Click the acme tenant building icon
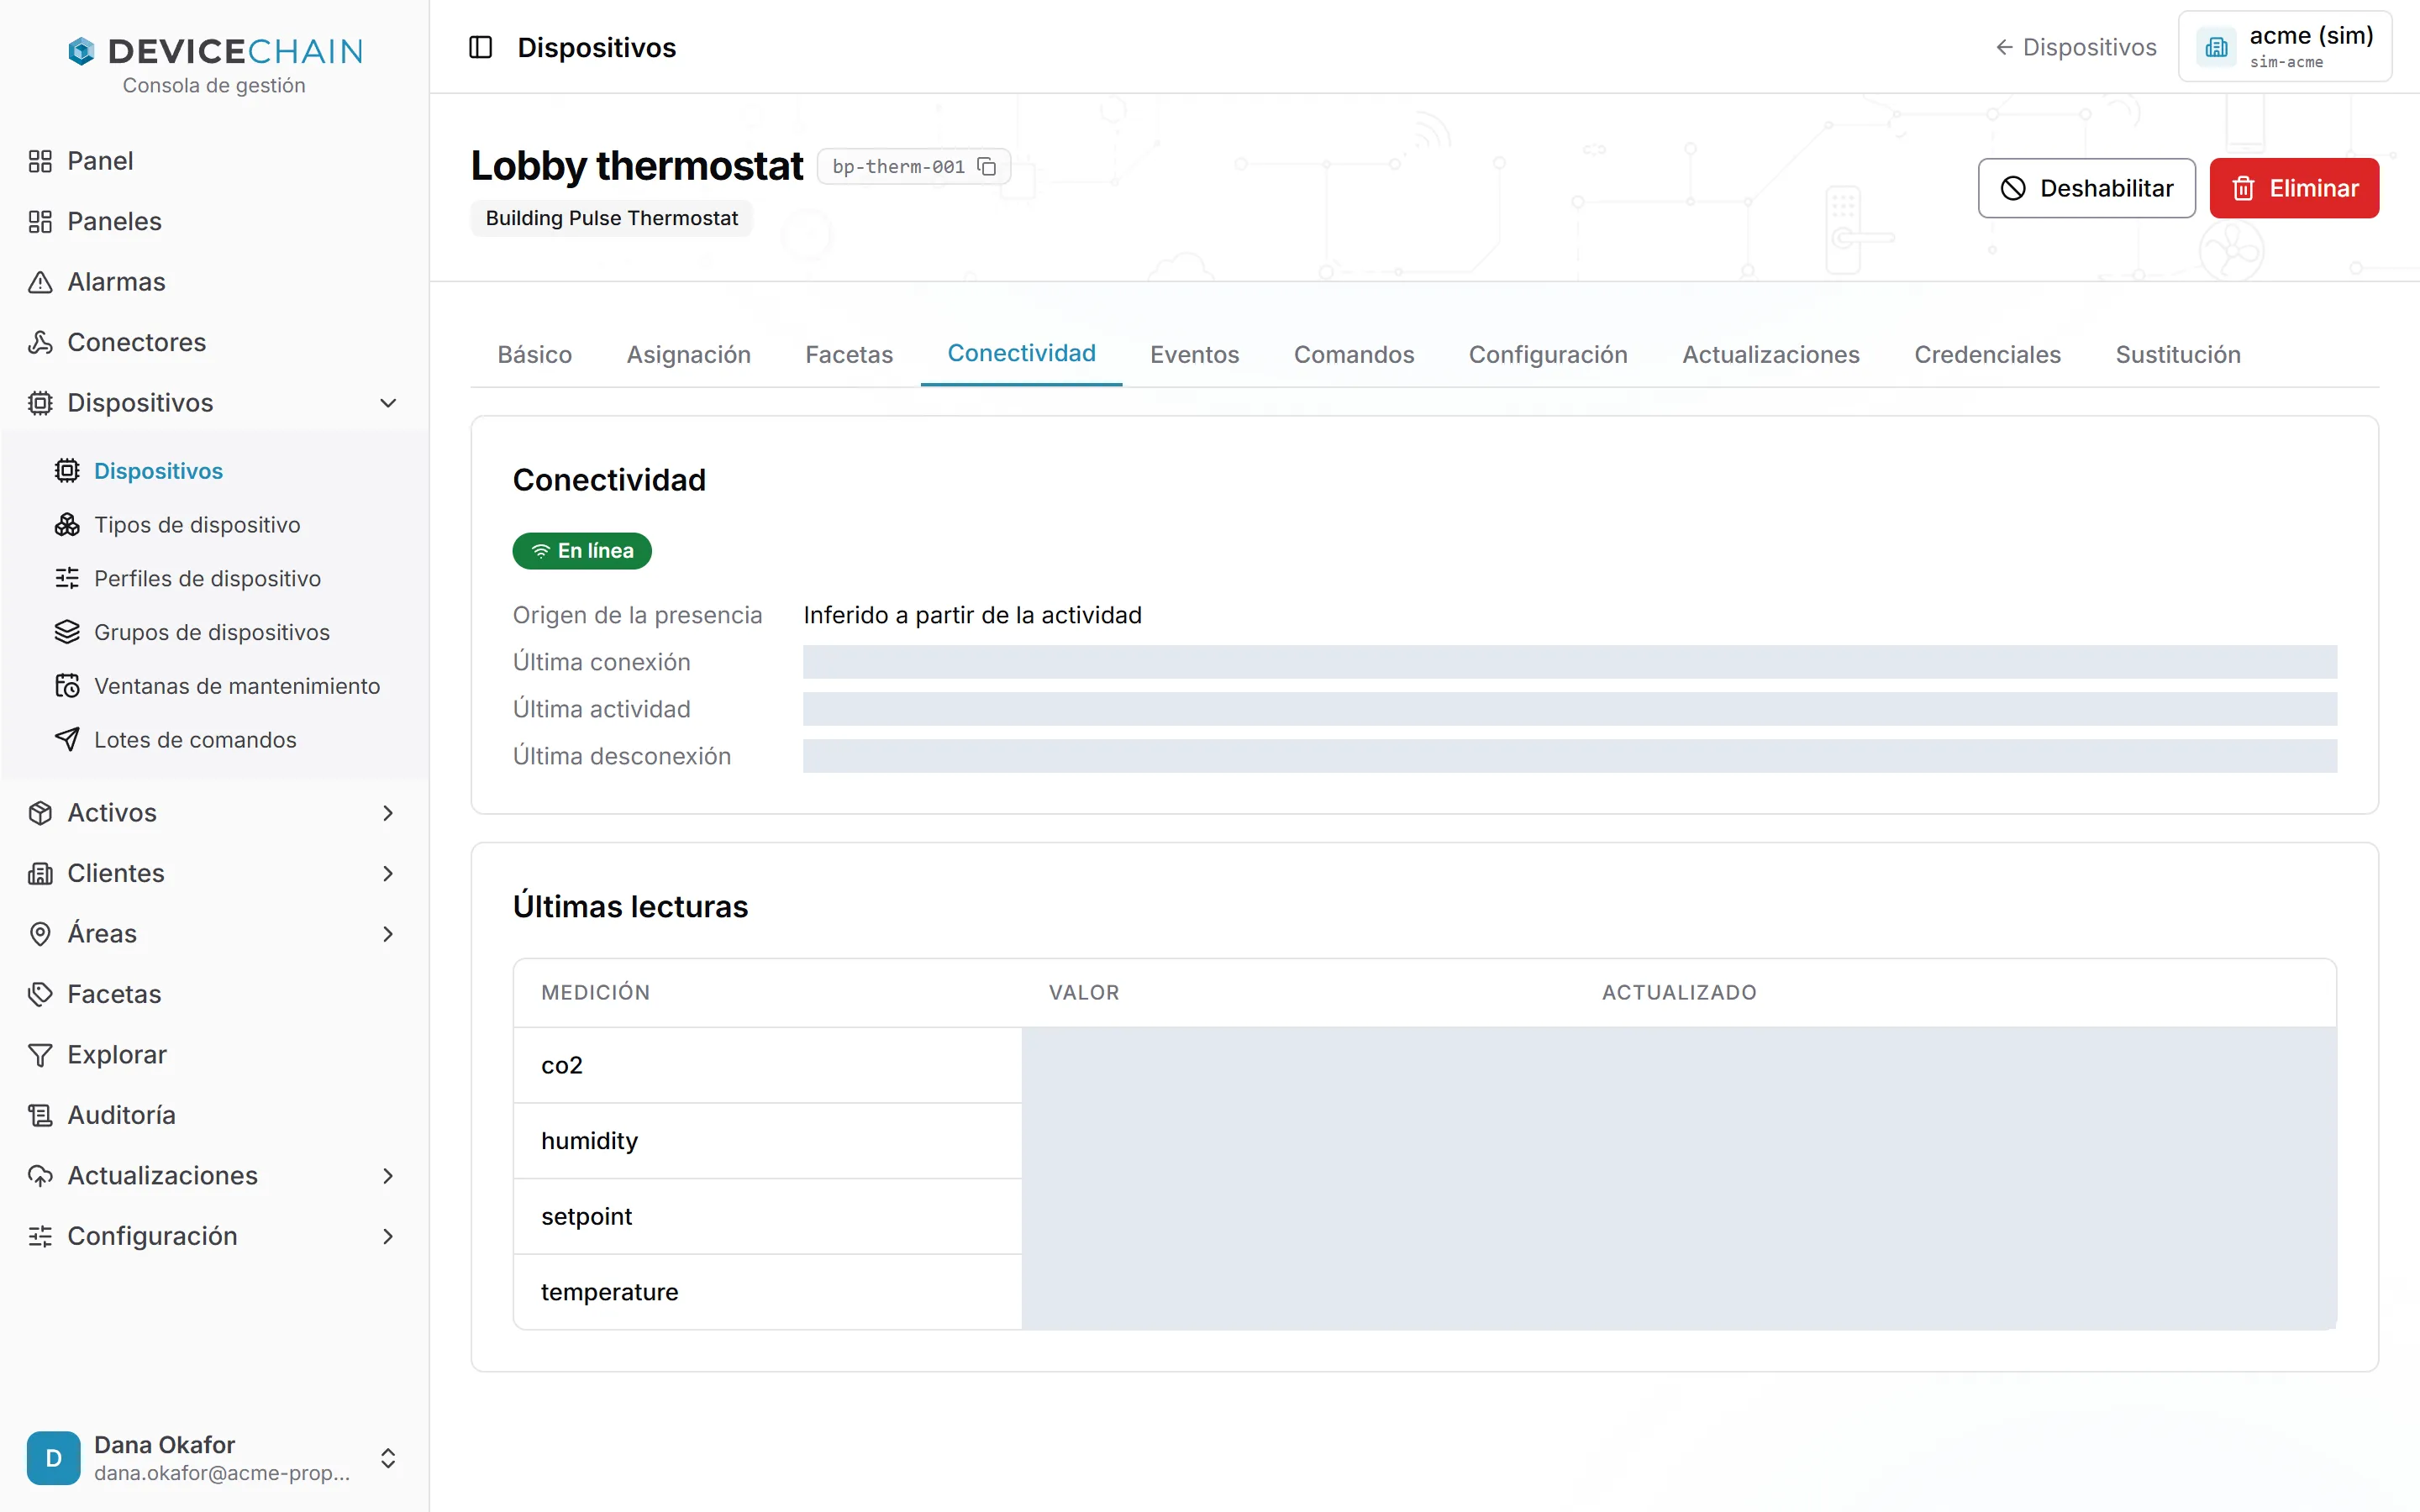This screenshot has width=2420, height=1512. [2216, 47]
